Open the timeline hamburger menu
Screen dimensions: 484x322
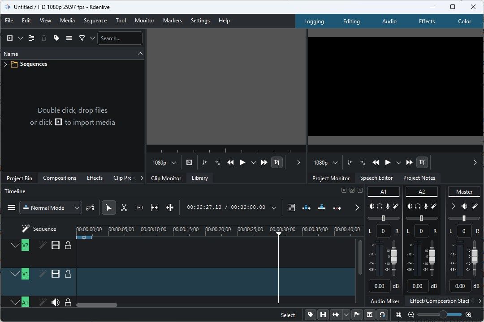pyautogui.click(x=11, y=208)
